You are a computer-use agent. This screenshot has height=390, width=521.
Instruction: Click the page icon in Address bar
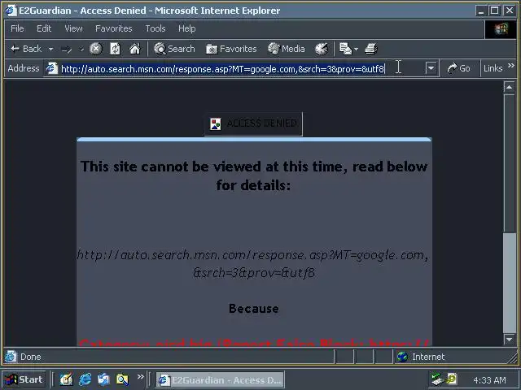click(x=51, y=68)
